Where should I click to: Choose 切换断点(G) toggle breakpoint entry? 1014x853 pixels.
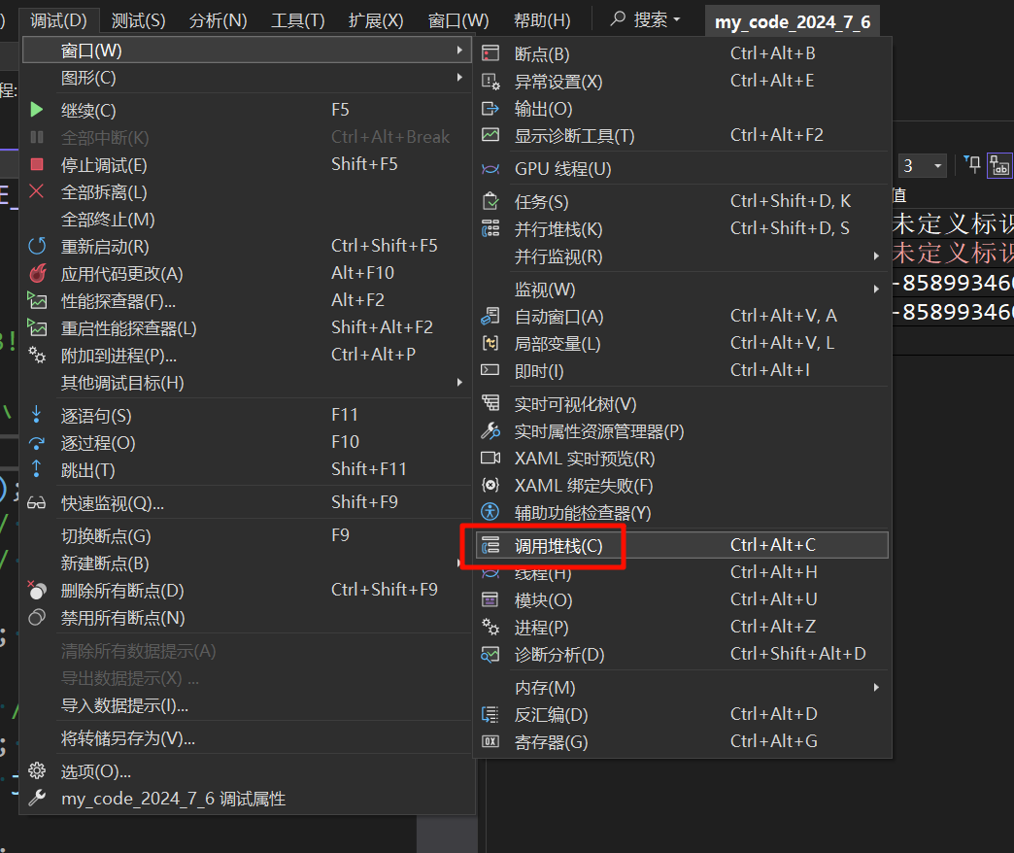pyautogui.click(x=107, y=536)
